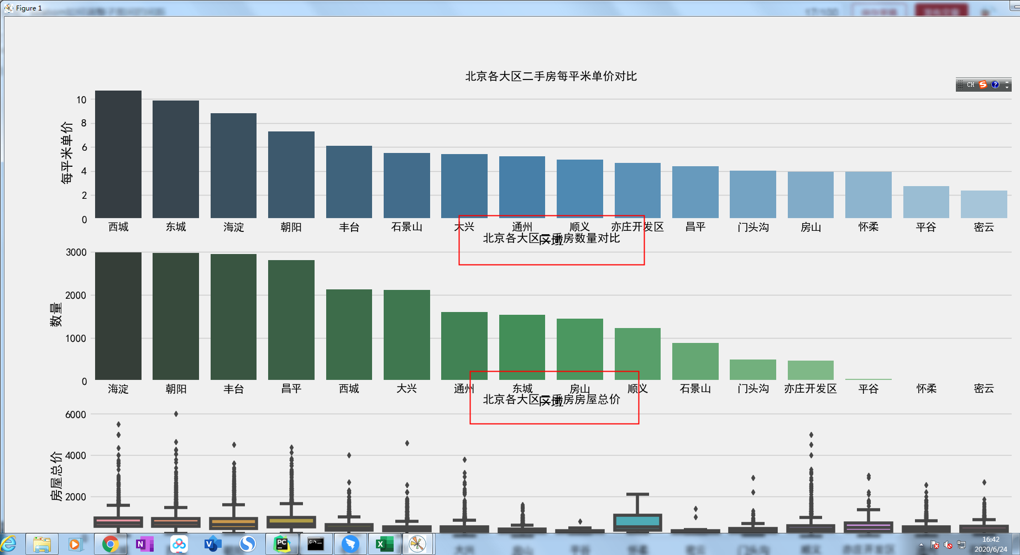This screenshot has width=1020, height=555.
Task: Launch Windows Media Player from taskbar
Action: point(75,545)
